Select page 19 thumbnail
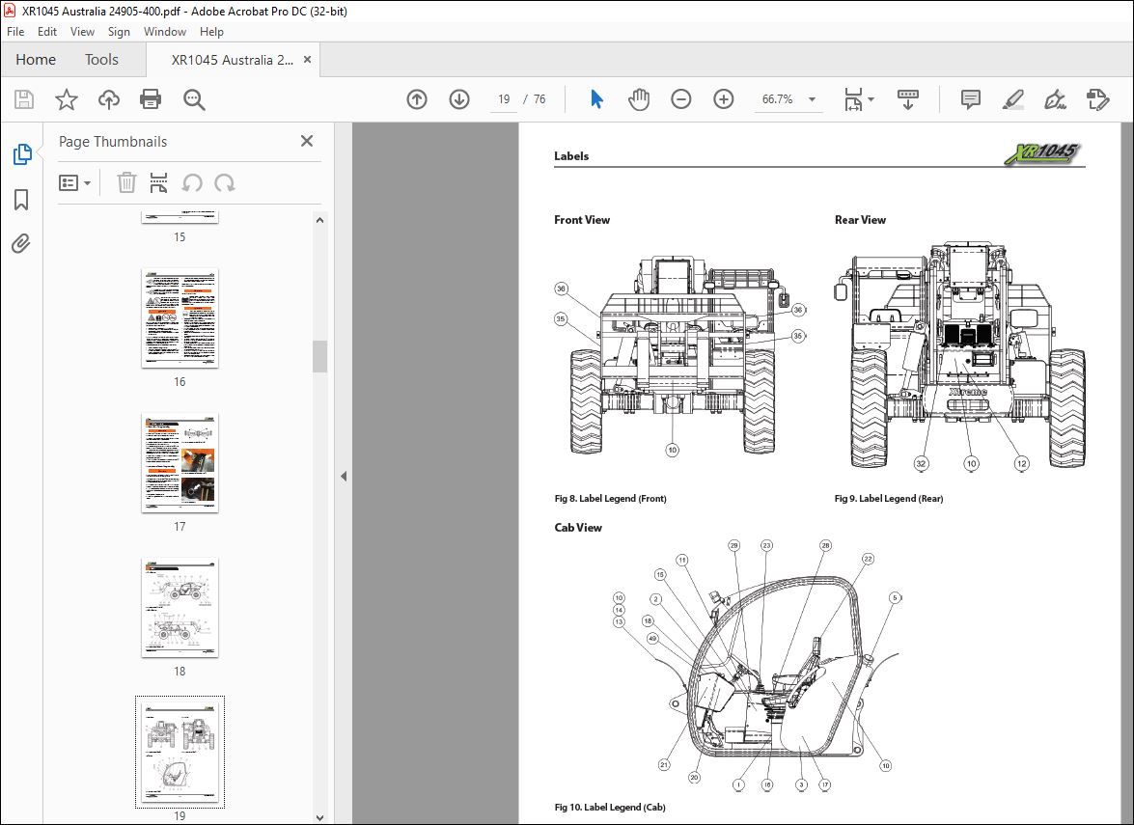This screenshot has height=825, width=1134. click(x=180, y=752)
